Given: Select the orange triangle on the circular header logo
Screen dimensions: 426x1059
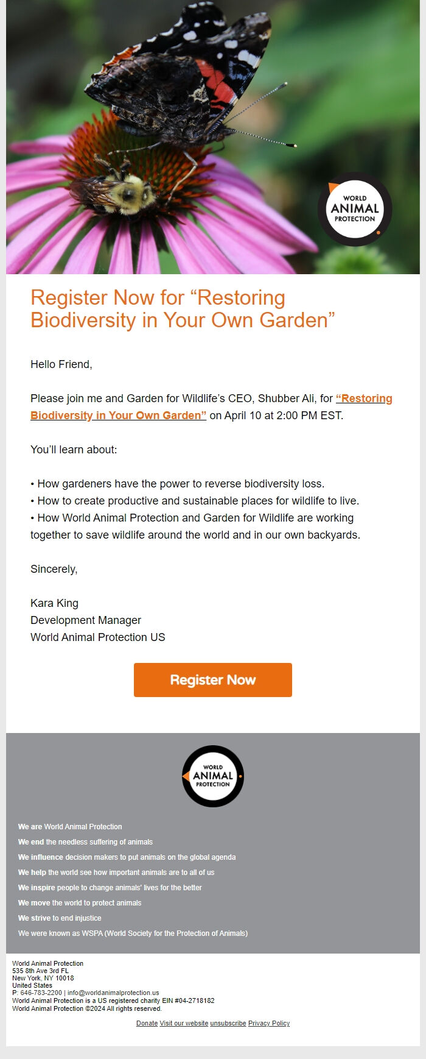Looking at the screenshot, I should (332, 186).
